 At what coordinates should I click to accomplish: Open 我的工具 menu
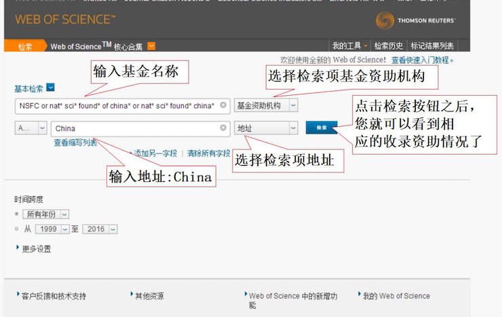click(349, 46)
